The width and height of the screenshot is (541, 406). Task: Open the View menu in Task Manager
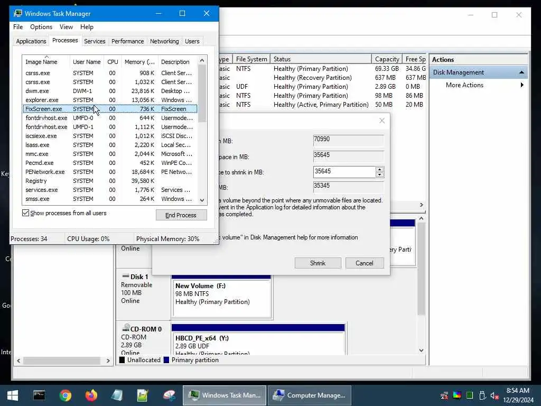[66, 27]
